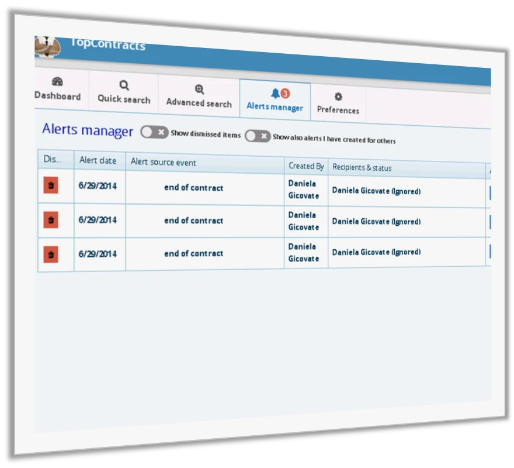The width and height of the screenshot is (514, 468).
Task: Click the TopContracts logo image
Action: 47,47
